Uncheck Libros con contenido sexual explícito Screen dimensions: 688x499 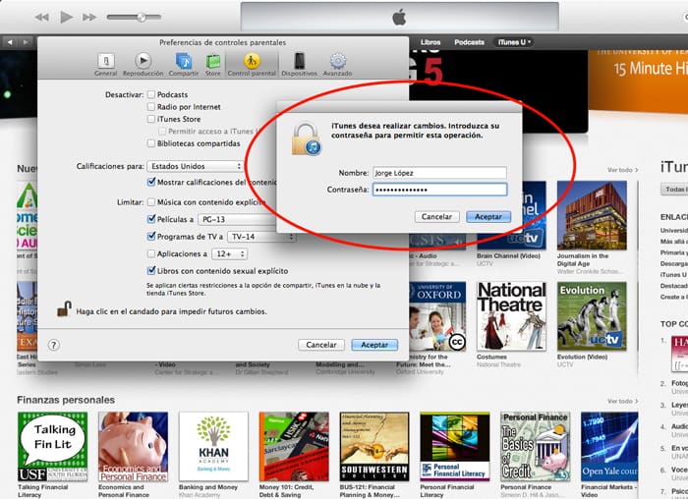[x=151, y=270]
